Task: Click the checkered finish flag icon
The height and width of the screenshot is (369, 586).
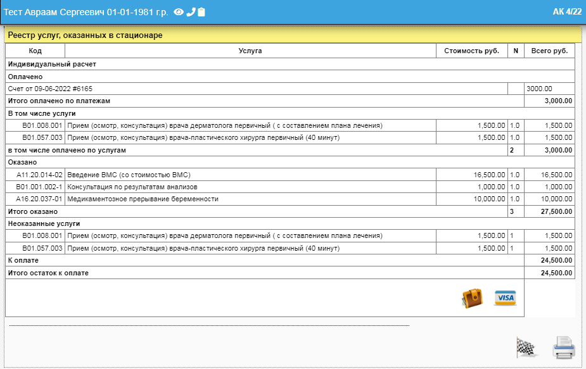Action: click(x=526, y=347)
